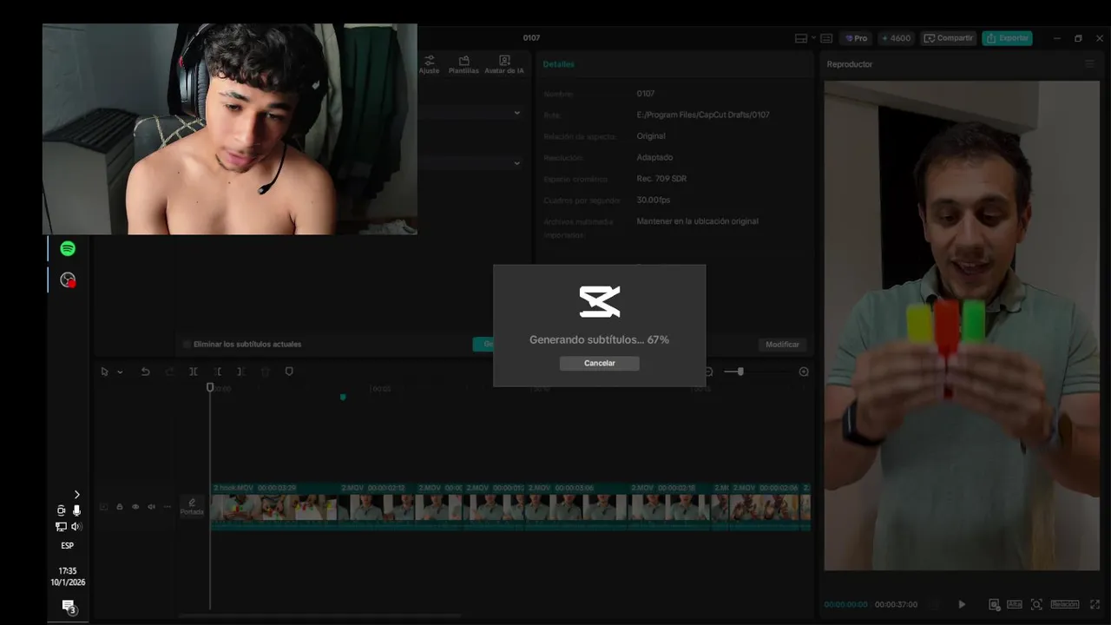Hide the main video track
This screenshot has height=625, width=1111.
135,507
